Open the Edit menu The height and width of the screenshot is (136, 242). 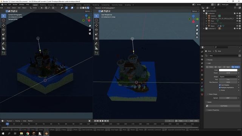10,5
